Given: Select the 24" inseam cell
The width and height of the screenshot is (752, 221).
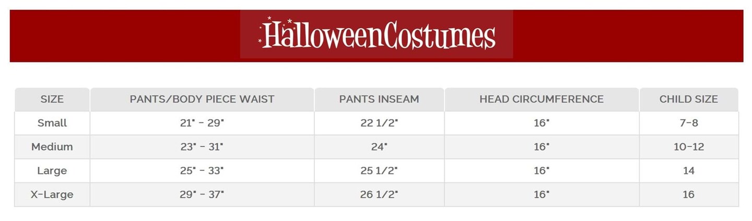Looking at the screenshot, I should point(379,147).
